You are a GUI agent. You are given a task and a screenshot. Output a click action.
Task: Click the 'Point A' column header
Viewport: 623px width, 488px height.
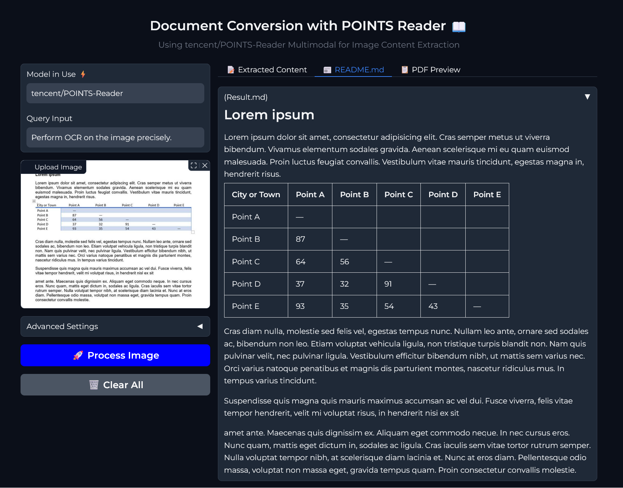(x=310, y=195)
